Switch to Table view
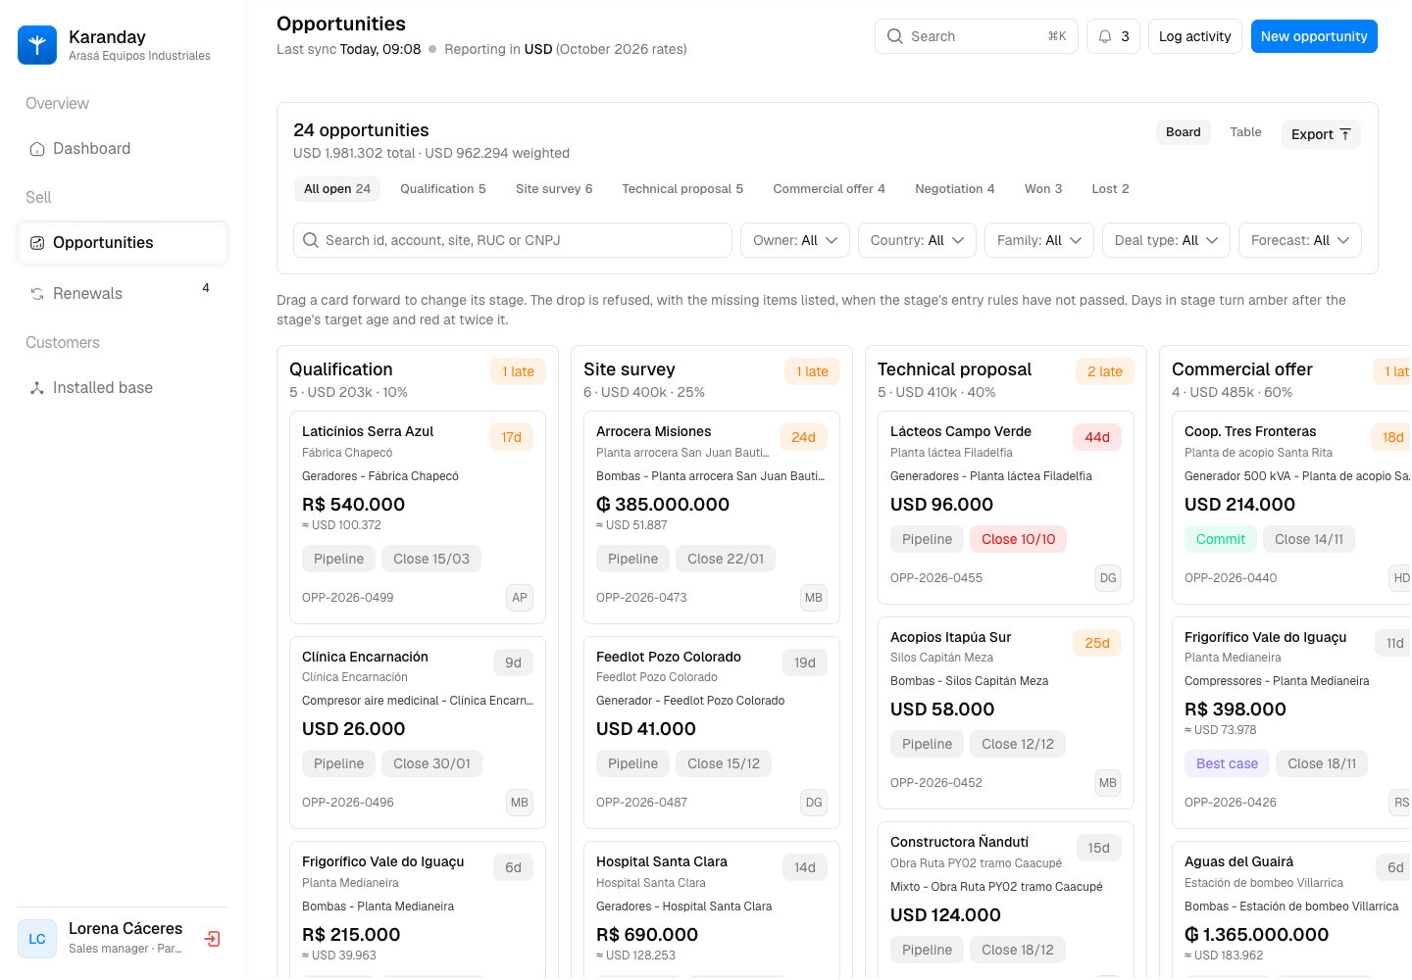Screen dimensions: 1412x980 point(1245,132)
